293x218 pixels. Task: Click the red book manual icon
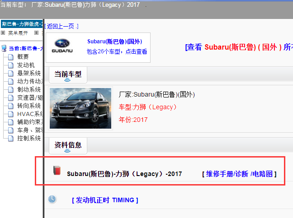(x=57, y=170)
